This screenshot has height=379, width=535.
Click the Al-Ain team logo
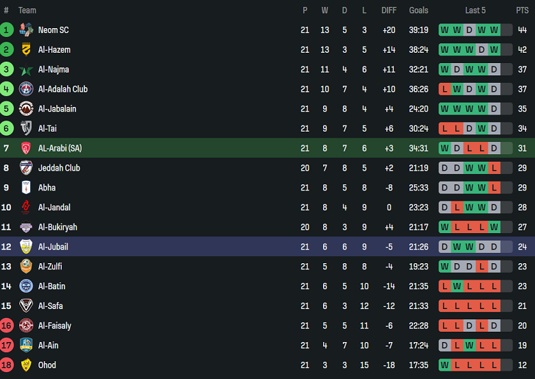[26, 345]
